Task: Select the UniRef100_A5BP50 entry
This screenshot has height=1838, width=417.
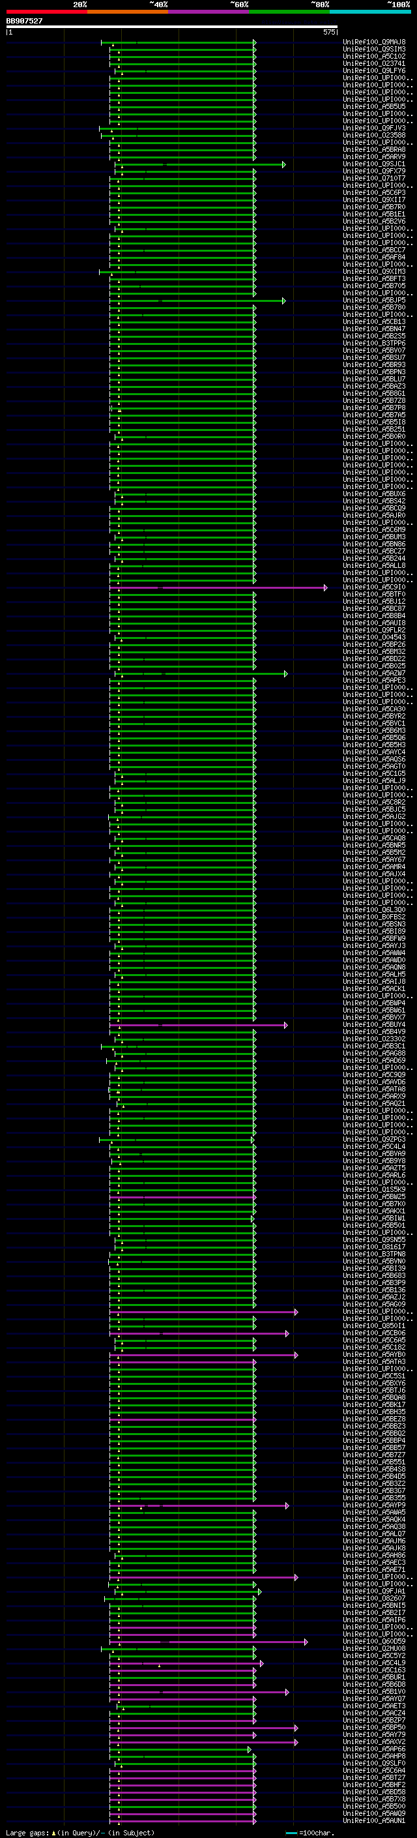Action: click(374, 1727)
